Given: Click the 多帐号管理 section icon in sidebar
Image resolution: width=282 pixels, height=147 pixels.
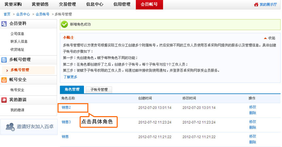Looking at the screenshot, I should click(4, 60).
